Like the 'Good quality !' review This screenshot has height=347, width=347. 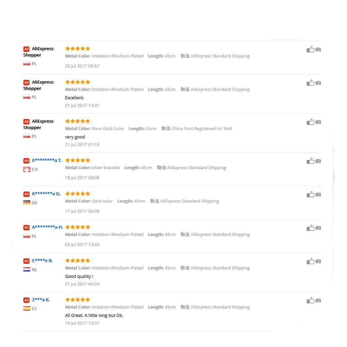311,261
